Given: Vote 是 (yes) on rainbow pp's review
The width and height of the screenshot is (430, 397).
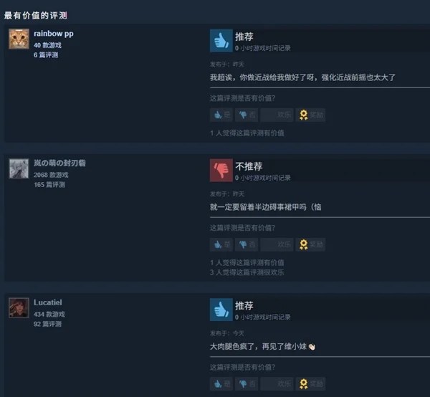Looking at the screenshot, I should pos(221,115).
